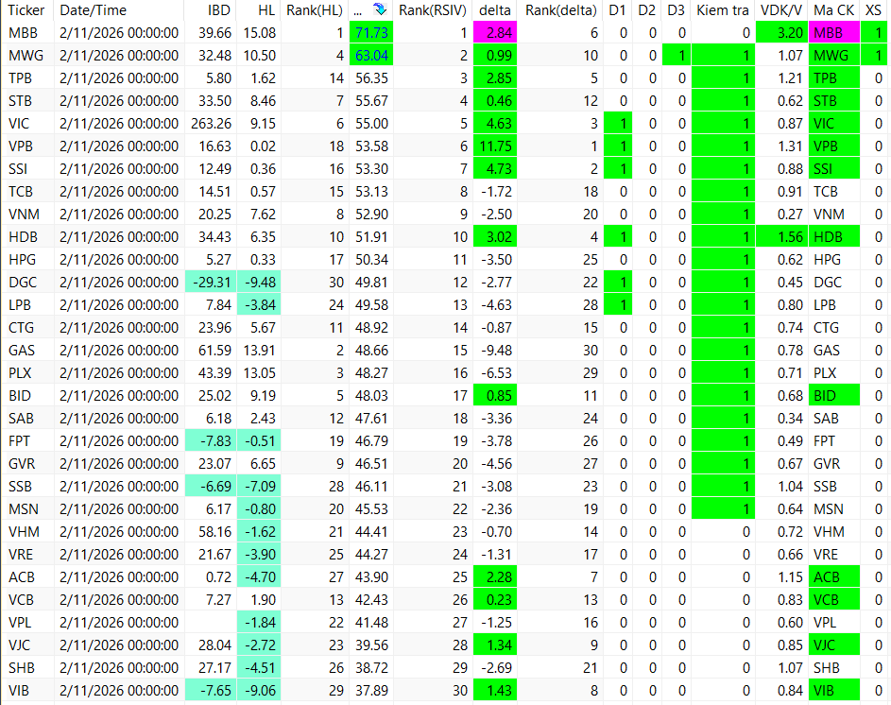
Task: Click the D3 column header
Action: point(677,10)
